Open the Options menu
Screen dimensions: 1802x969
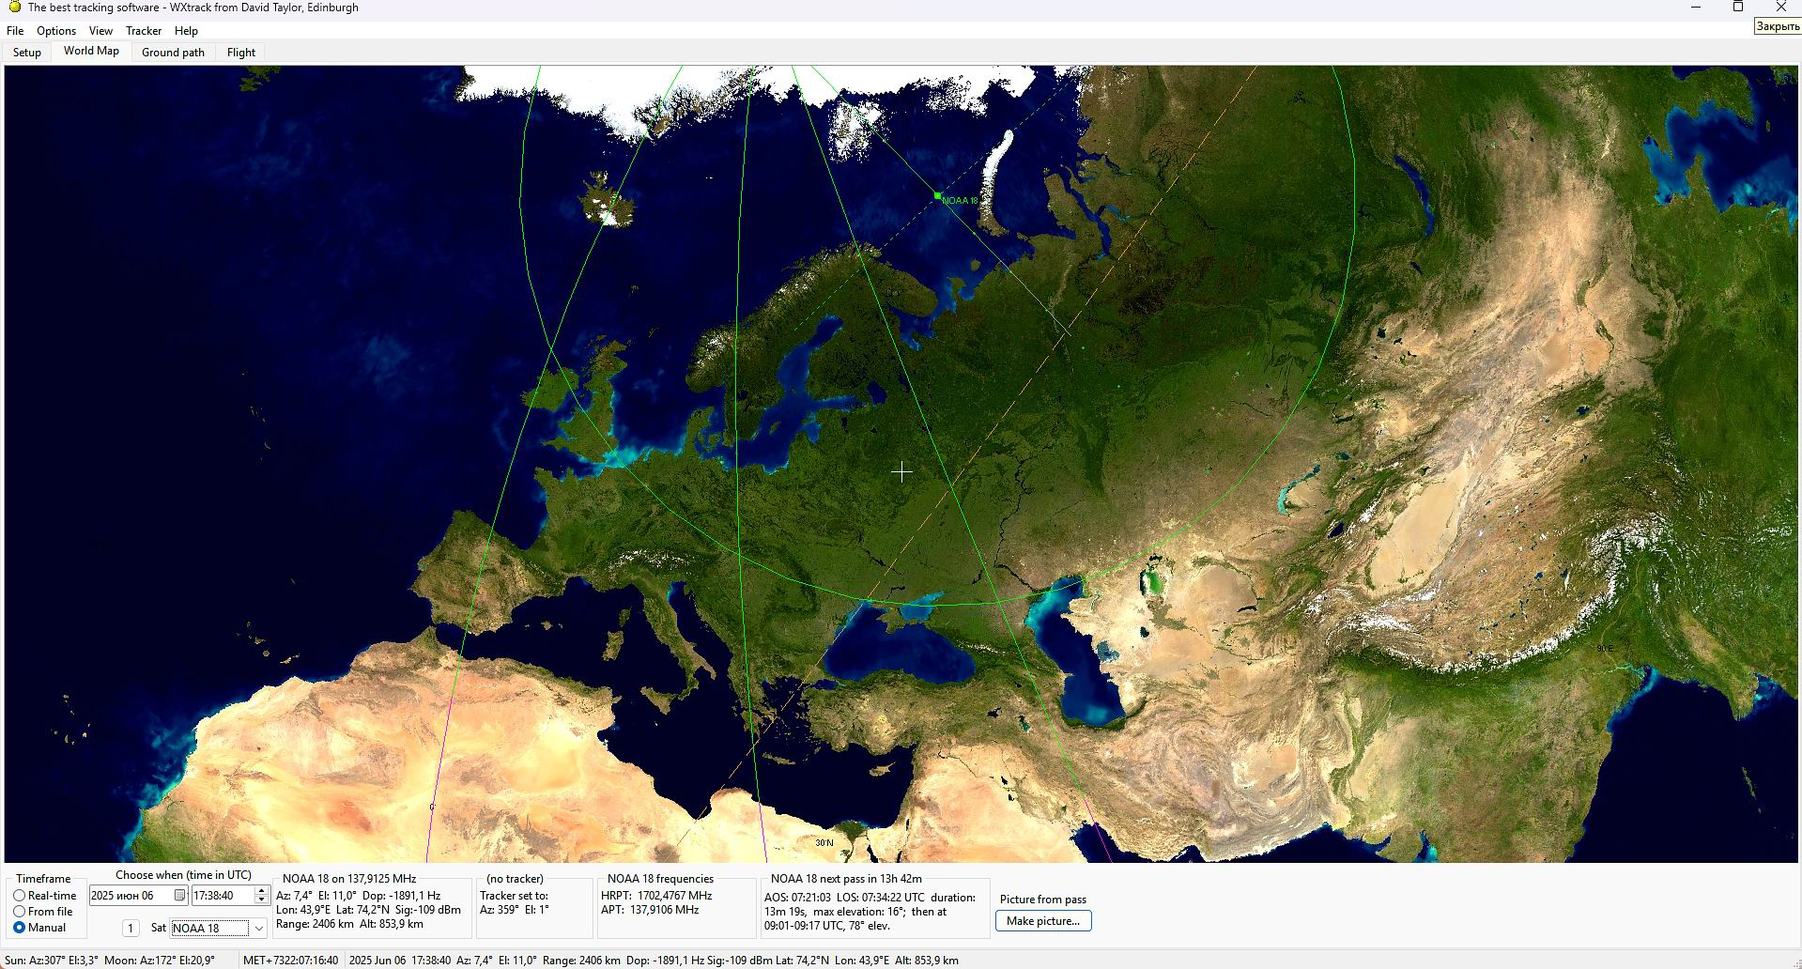point(56,31)
